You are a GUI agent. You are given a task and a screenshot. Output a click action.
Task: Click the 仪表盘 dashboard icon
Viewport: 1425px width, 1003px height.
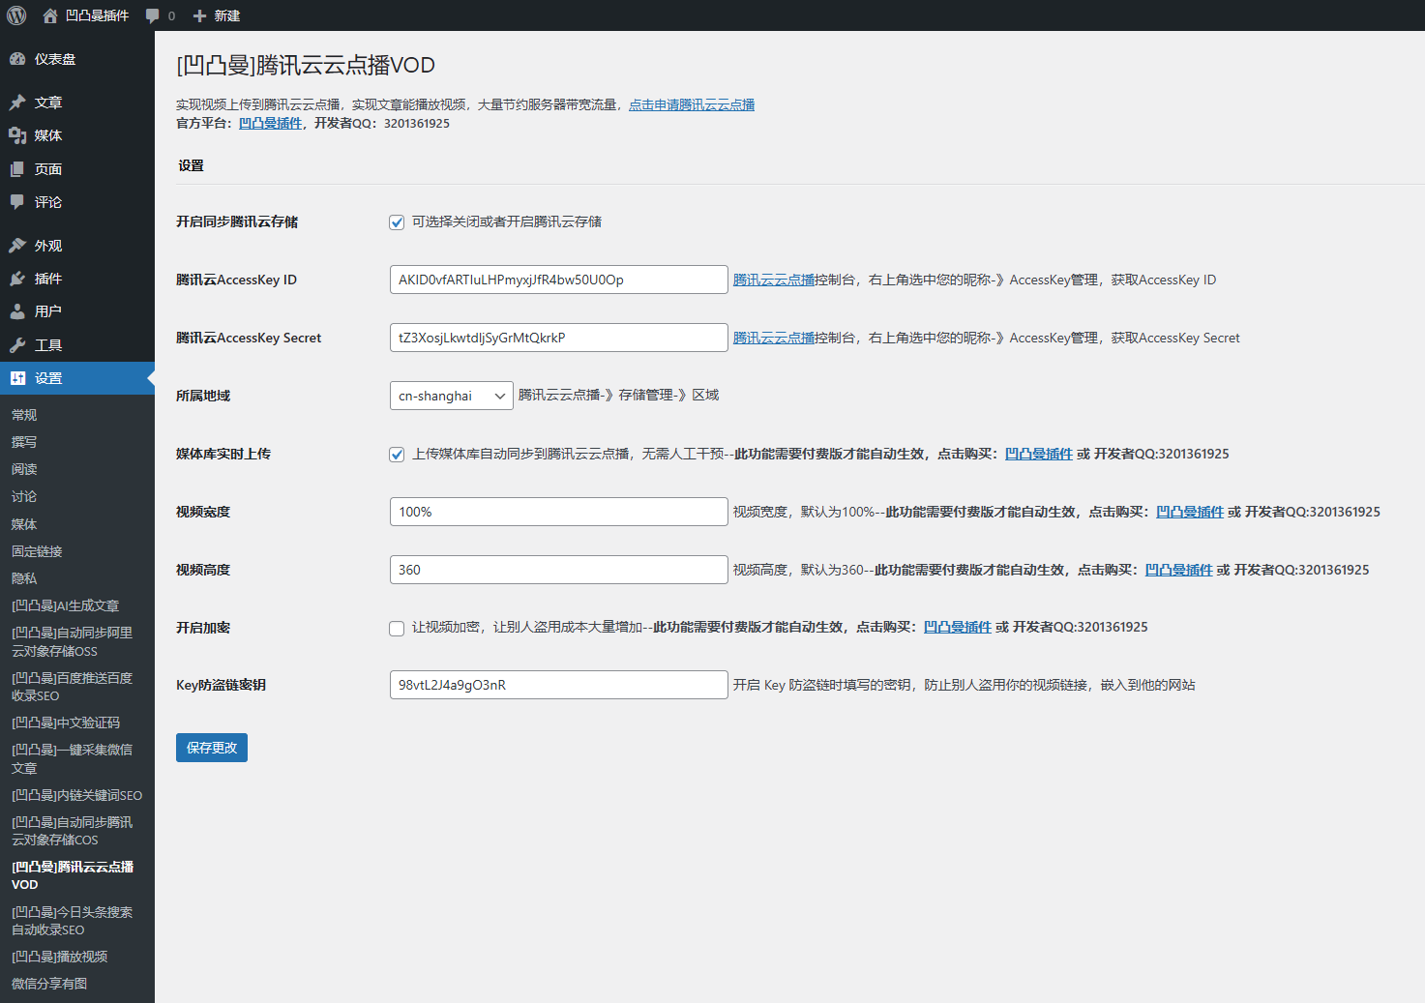click(x=17, y=59)
